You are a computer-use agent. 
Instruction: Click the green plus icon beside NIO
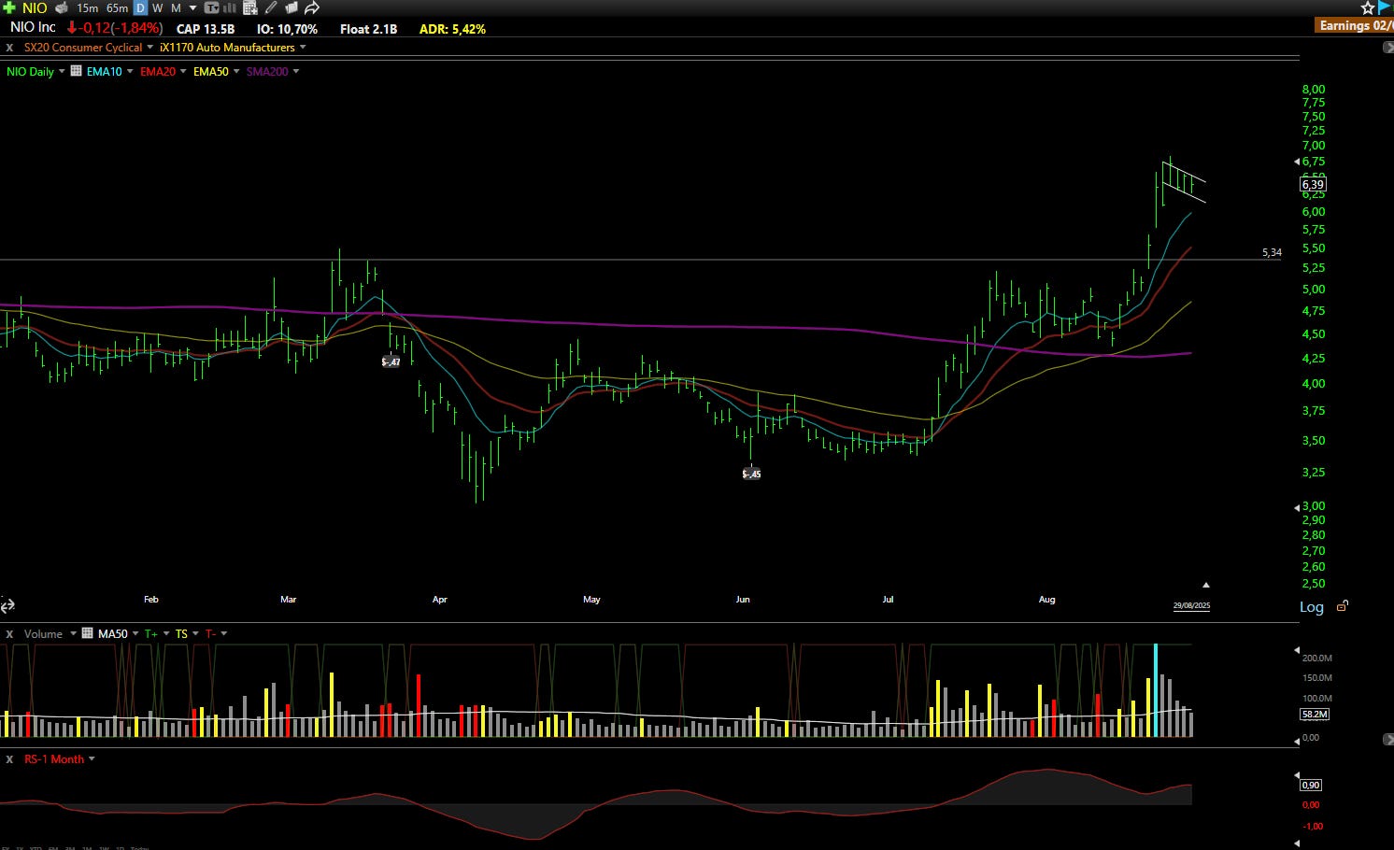[x=9, y=7]
